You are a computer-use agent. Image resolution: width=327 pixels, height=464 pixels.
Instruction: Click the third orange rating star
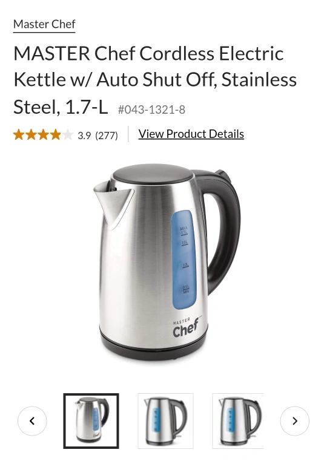[43, 135]
